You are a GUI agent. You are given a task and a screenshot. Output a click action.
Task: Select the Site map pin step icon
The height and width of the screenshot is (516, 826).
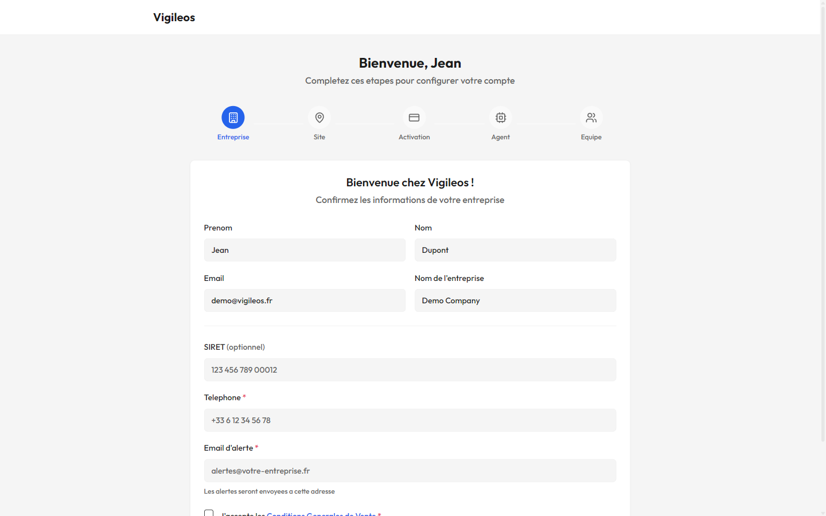click(x=320, y=118)
